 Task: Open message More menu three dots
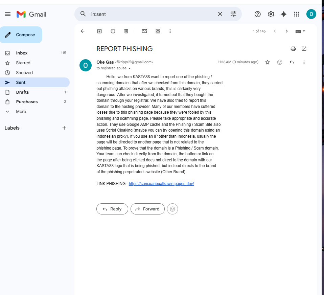[304, 62]
